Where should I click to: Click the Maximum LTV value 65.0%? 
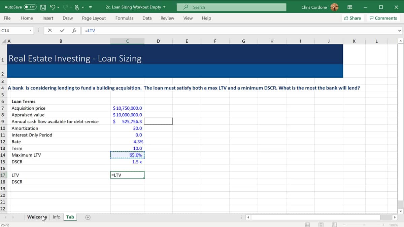pyautogui.click(x=127, y=155)
